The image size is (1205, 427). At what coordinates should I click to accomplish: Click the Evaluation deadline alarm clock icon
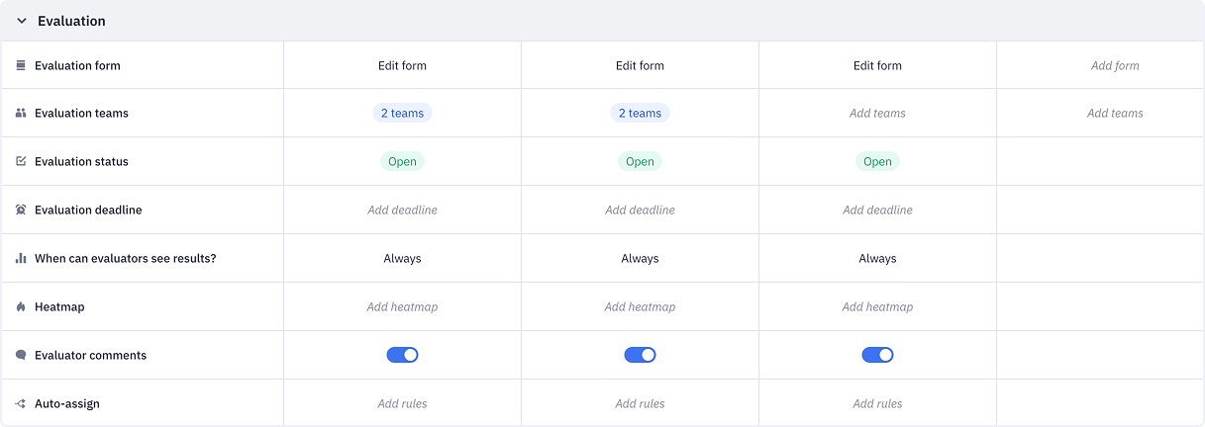(x=21, y=210)
